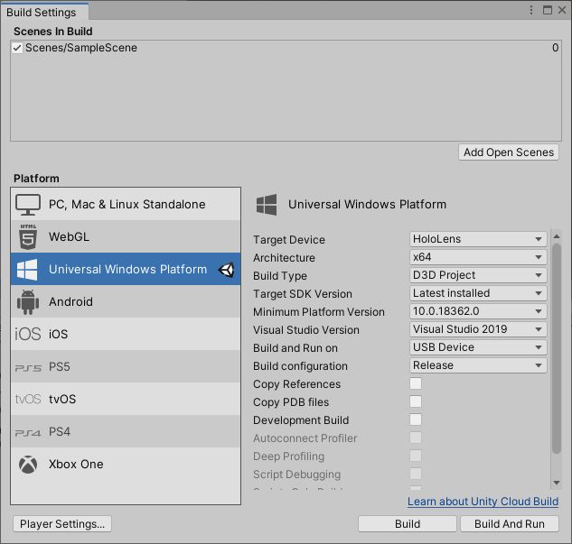Click the Script Debugging checkbox

tap(416, 474)
